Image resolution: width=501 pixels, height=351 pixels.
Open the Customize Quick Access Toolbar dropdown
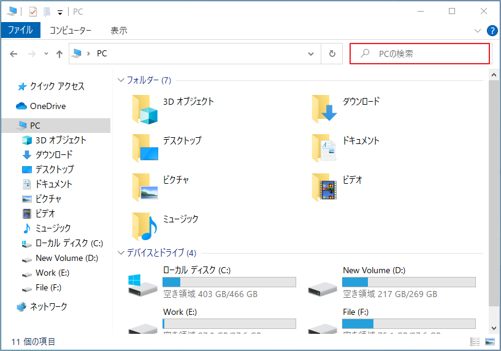pyautogui.click(x=59, y=12)
